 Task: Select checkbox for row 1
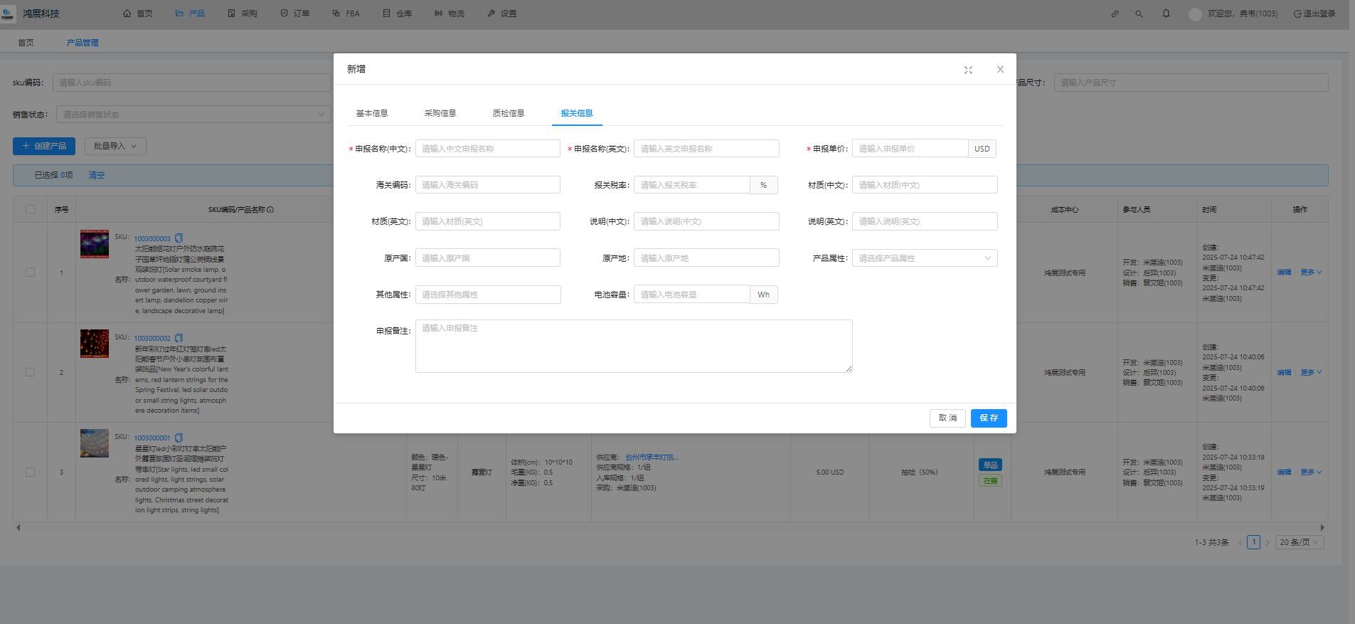(x=30, y=273)
